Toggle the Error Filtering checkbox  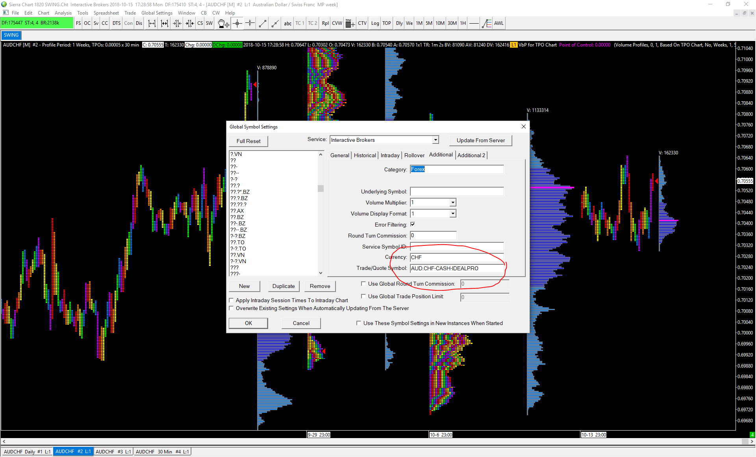pyautogui.click(x=413, y=224)
